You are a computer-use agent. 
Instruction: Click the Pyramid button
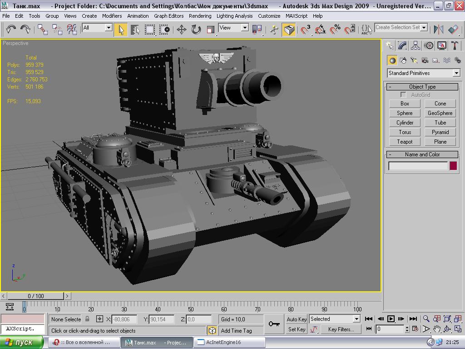(440, 132)
